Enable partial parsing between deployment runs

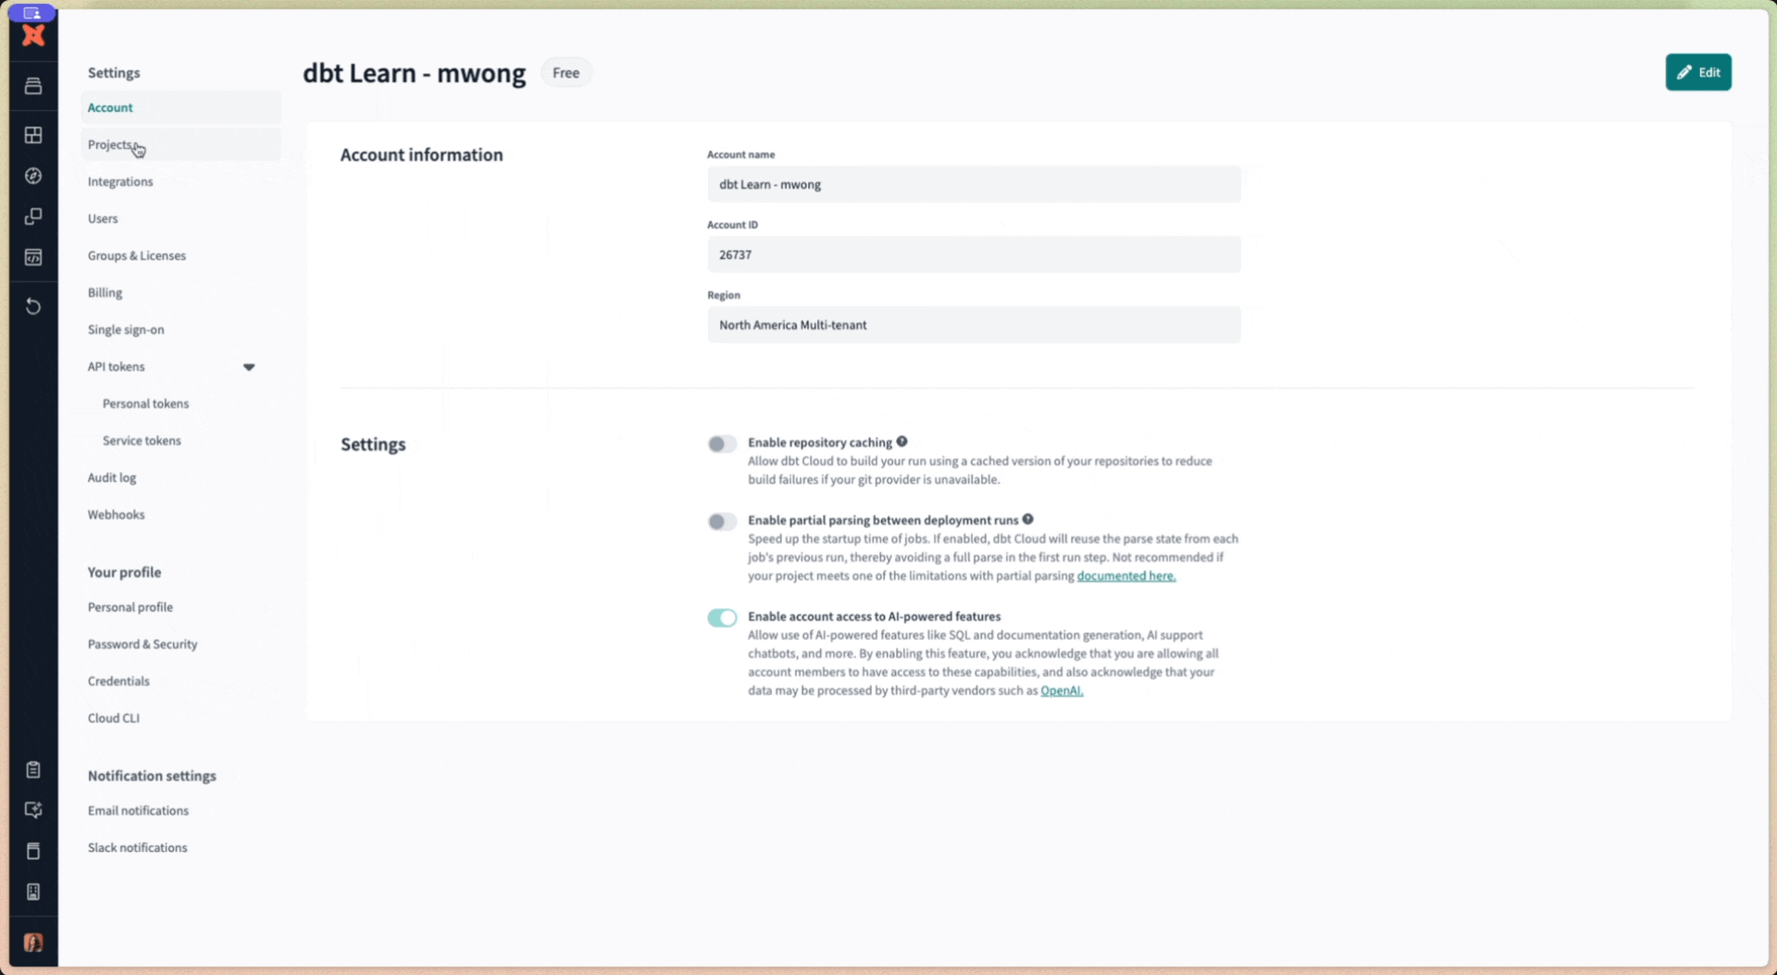(x=721, y=522)
